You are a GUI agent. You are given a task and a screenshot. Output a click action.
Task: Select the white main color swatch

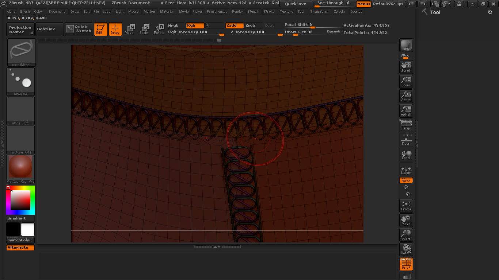tap(28, 230)
